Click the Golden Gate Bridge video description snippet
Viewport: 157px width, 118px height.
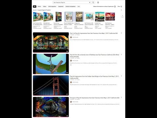pyautogui.click(x=94, y=85)
